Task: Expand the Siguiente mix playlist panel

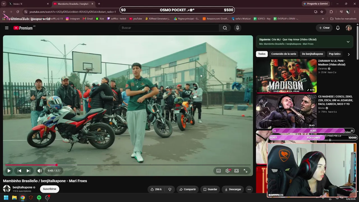Action: pos(348,42)
